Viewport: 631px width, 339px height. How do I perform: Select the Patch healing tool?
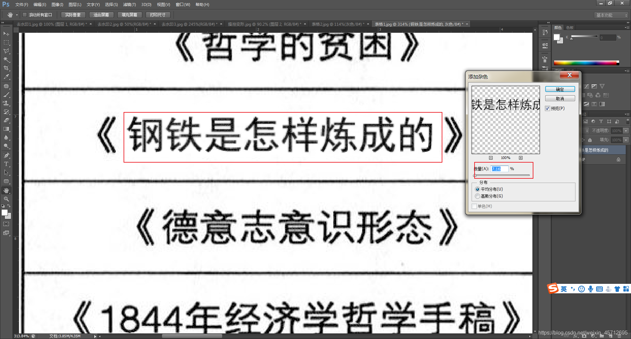pyautogui.click(x=6, y=86)
